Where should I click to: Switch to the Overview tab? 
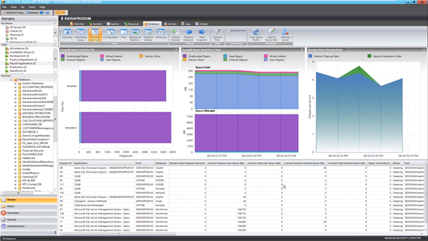[77, 24]
